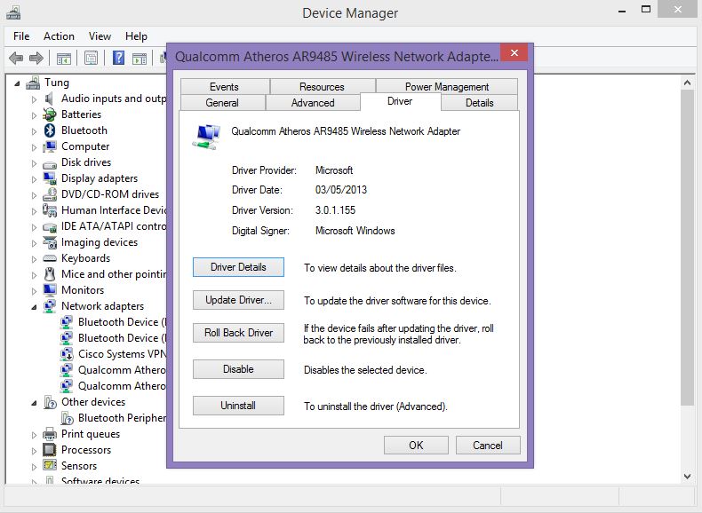Click the Disk drives icon
The image size is (702, 513).
(49, 164)
